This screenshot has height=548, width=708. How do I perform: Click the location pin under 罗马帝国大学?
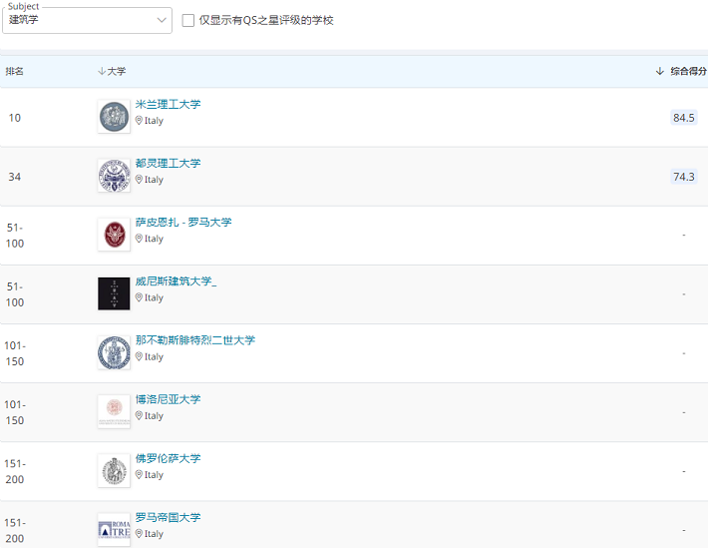pos(139,534)
